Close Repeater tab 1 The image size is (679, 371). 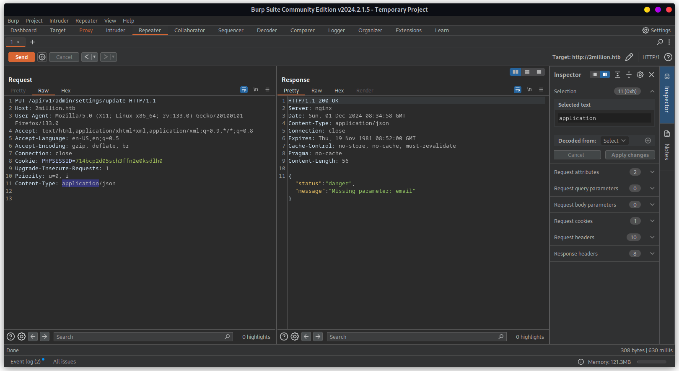18,42
